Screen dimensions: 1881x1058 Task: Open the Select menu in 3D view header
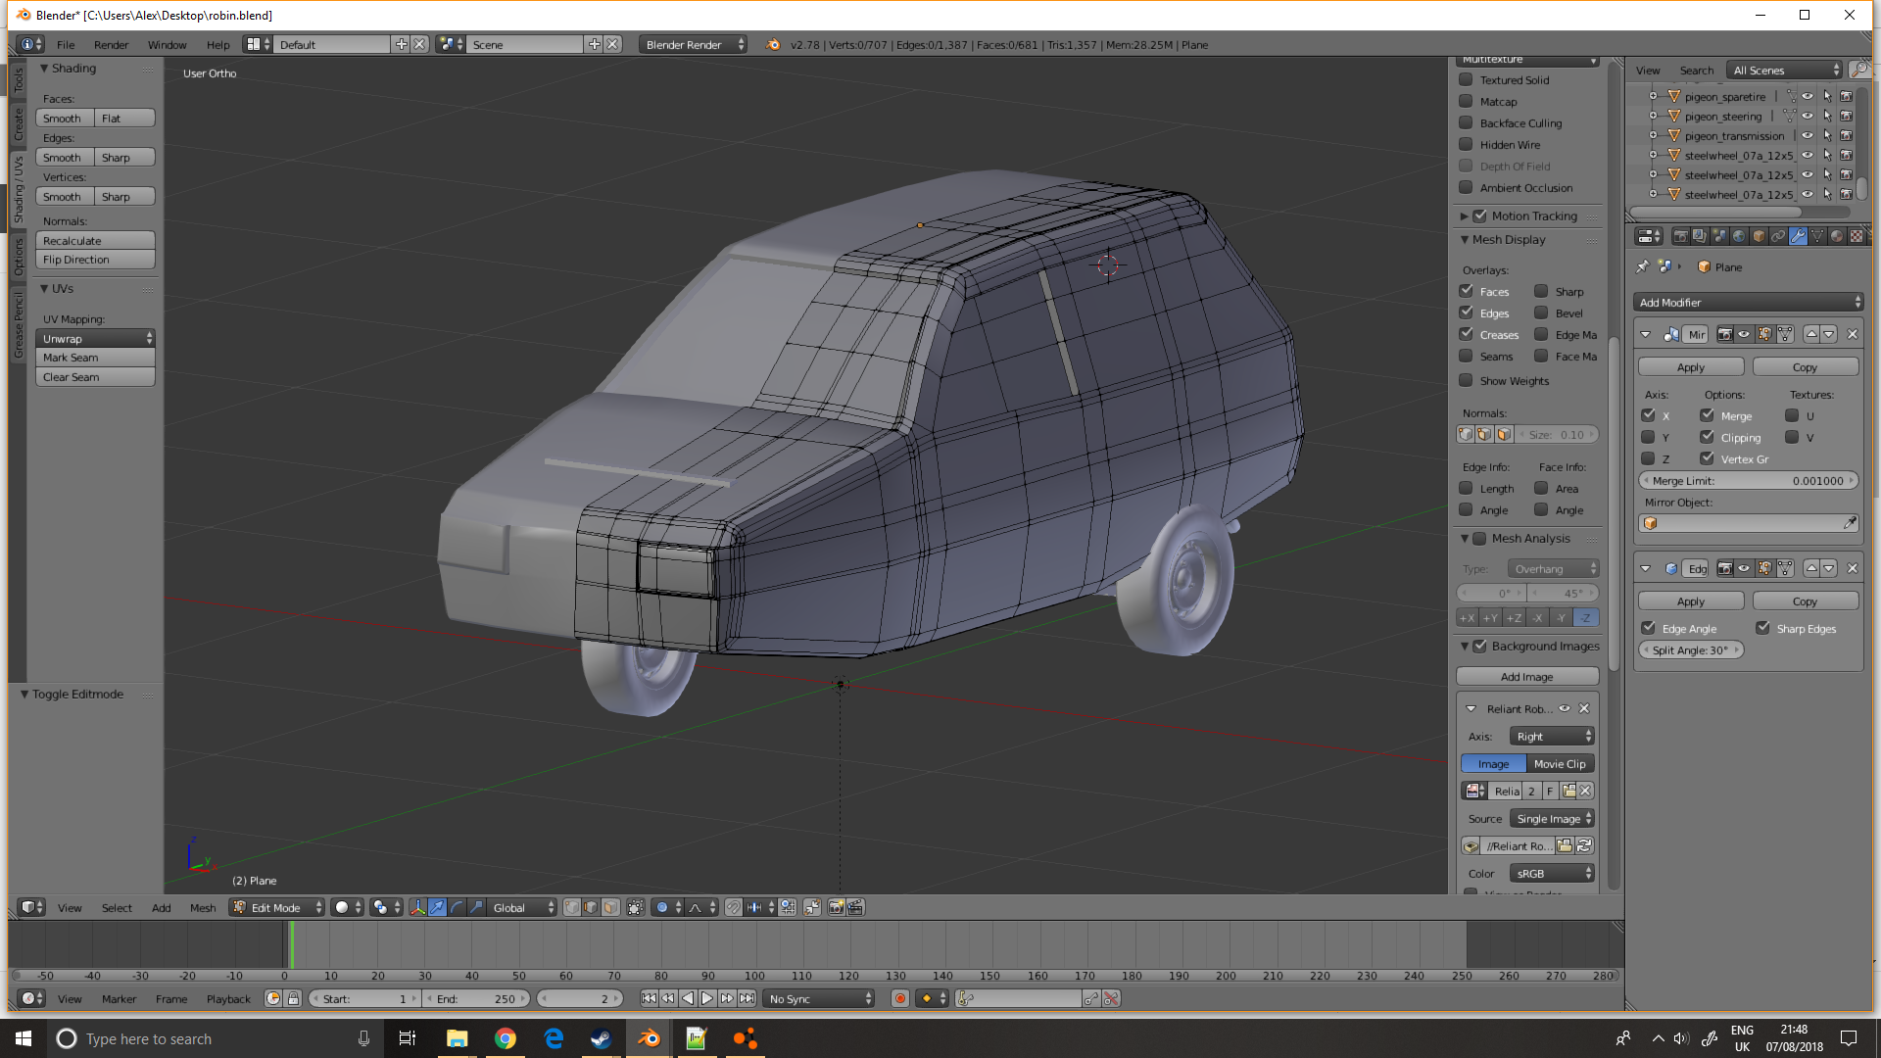click(x=117, y=907)
